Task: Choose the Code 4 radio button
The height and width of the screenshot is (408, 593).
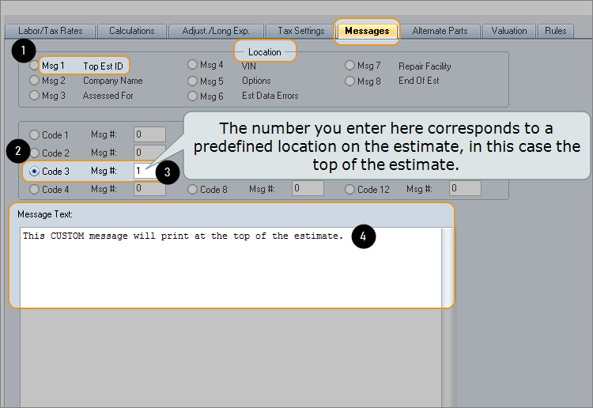Action: [34, 190]
